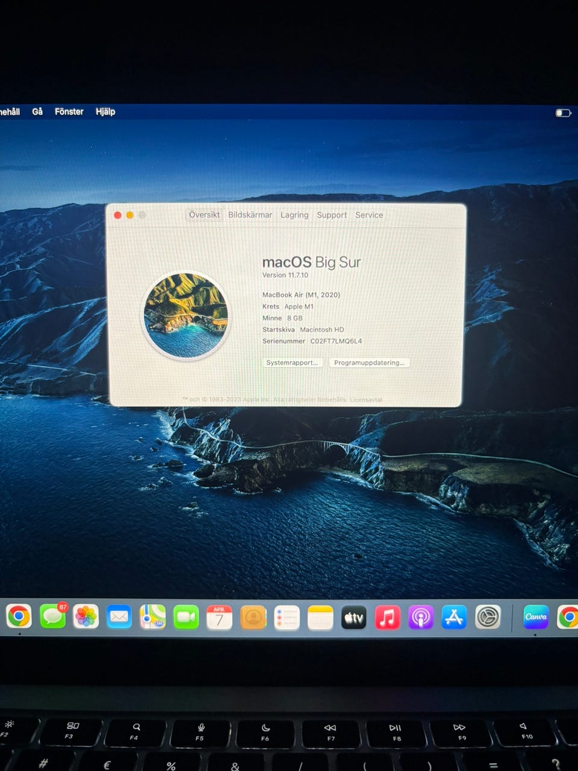
Task: Open Google Chrome from the Dock
Action: tap(19, 617)
